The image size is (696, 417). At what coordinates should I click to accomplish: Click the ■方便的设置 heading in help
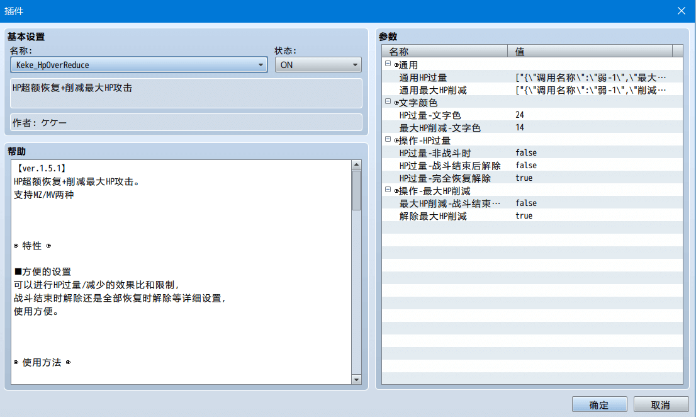[x=43, y=271]
